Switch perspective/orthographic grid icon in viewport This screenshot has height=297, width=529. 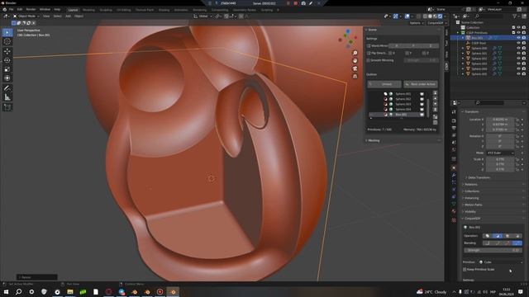pos(355,76)
